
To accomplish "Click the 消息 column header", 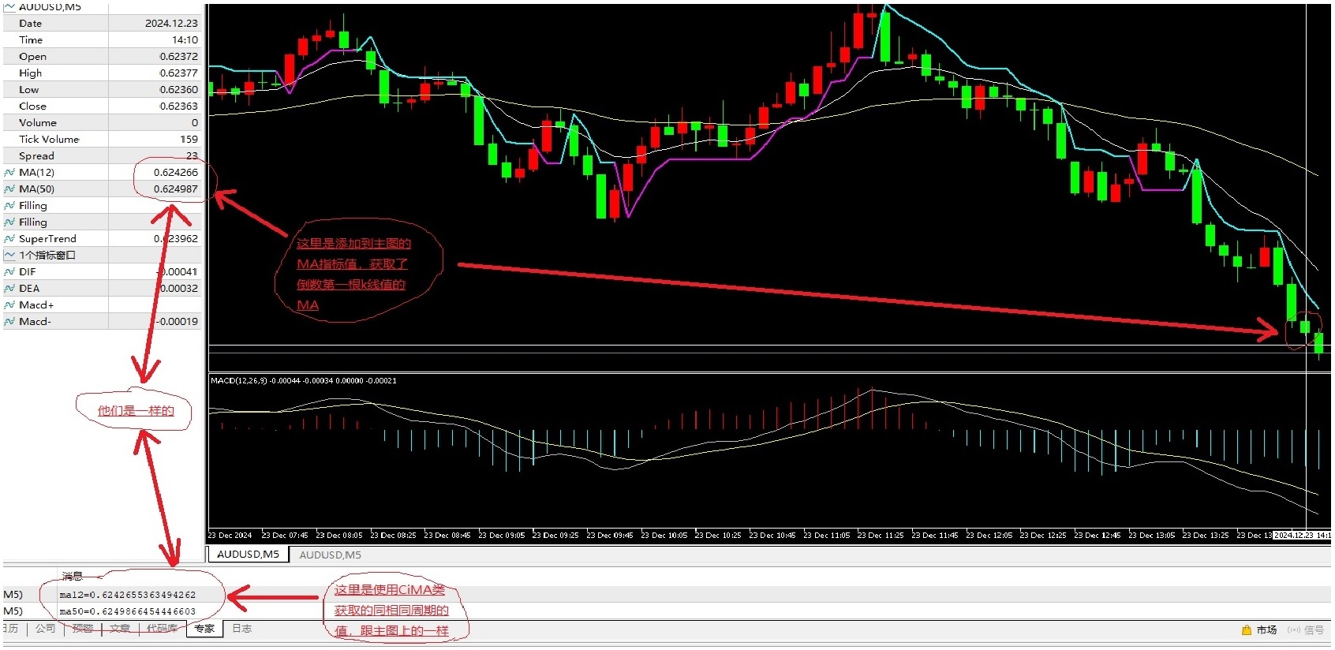I will point(73,577).
